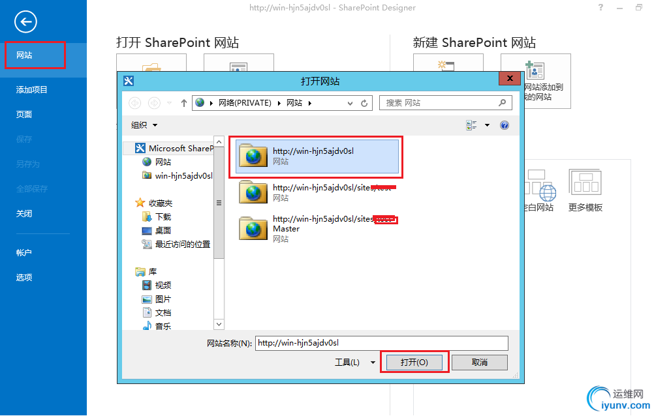
Task: Select Microsoft SharePoint Designer tree node
Action: (174, 149)
